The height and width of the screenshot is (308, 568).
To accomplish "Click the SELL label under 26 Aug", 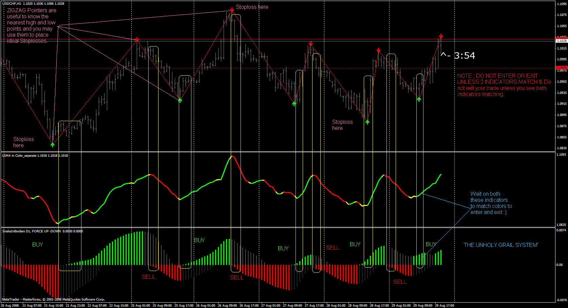I will [236, 277].
